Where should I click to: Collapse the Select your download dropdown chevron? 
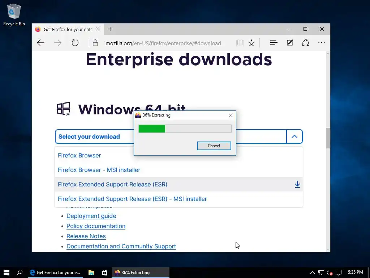294,136
